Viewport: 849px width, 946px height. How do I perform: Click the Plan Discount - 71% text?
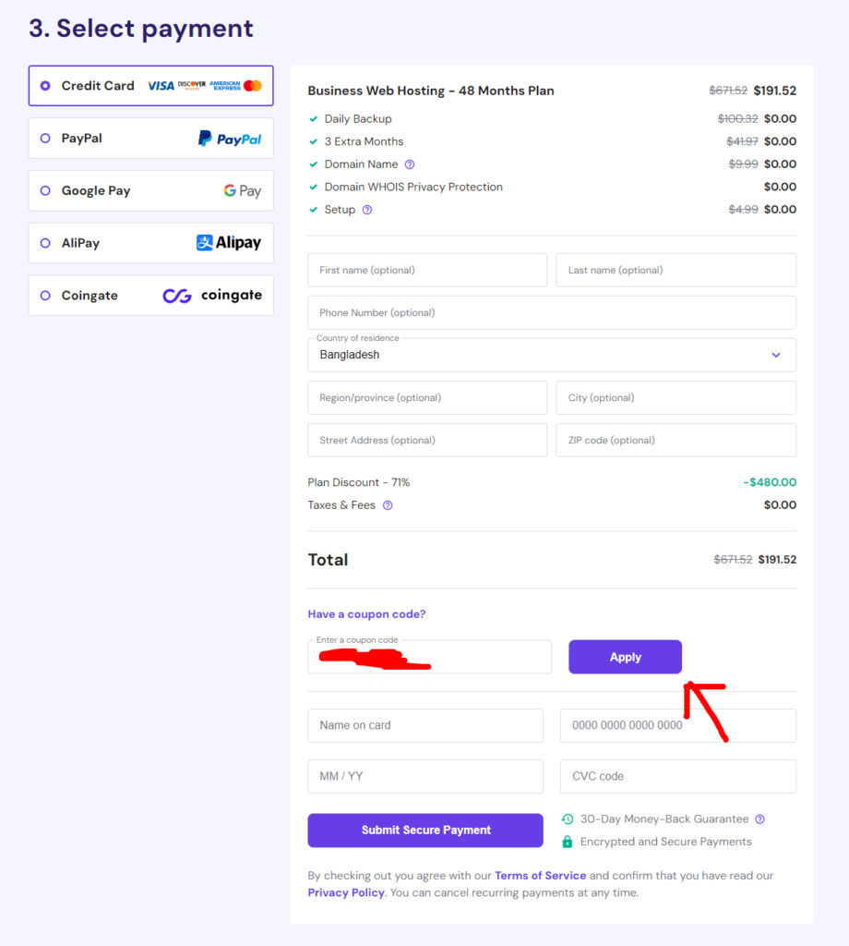click(x=359, y=482)
